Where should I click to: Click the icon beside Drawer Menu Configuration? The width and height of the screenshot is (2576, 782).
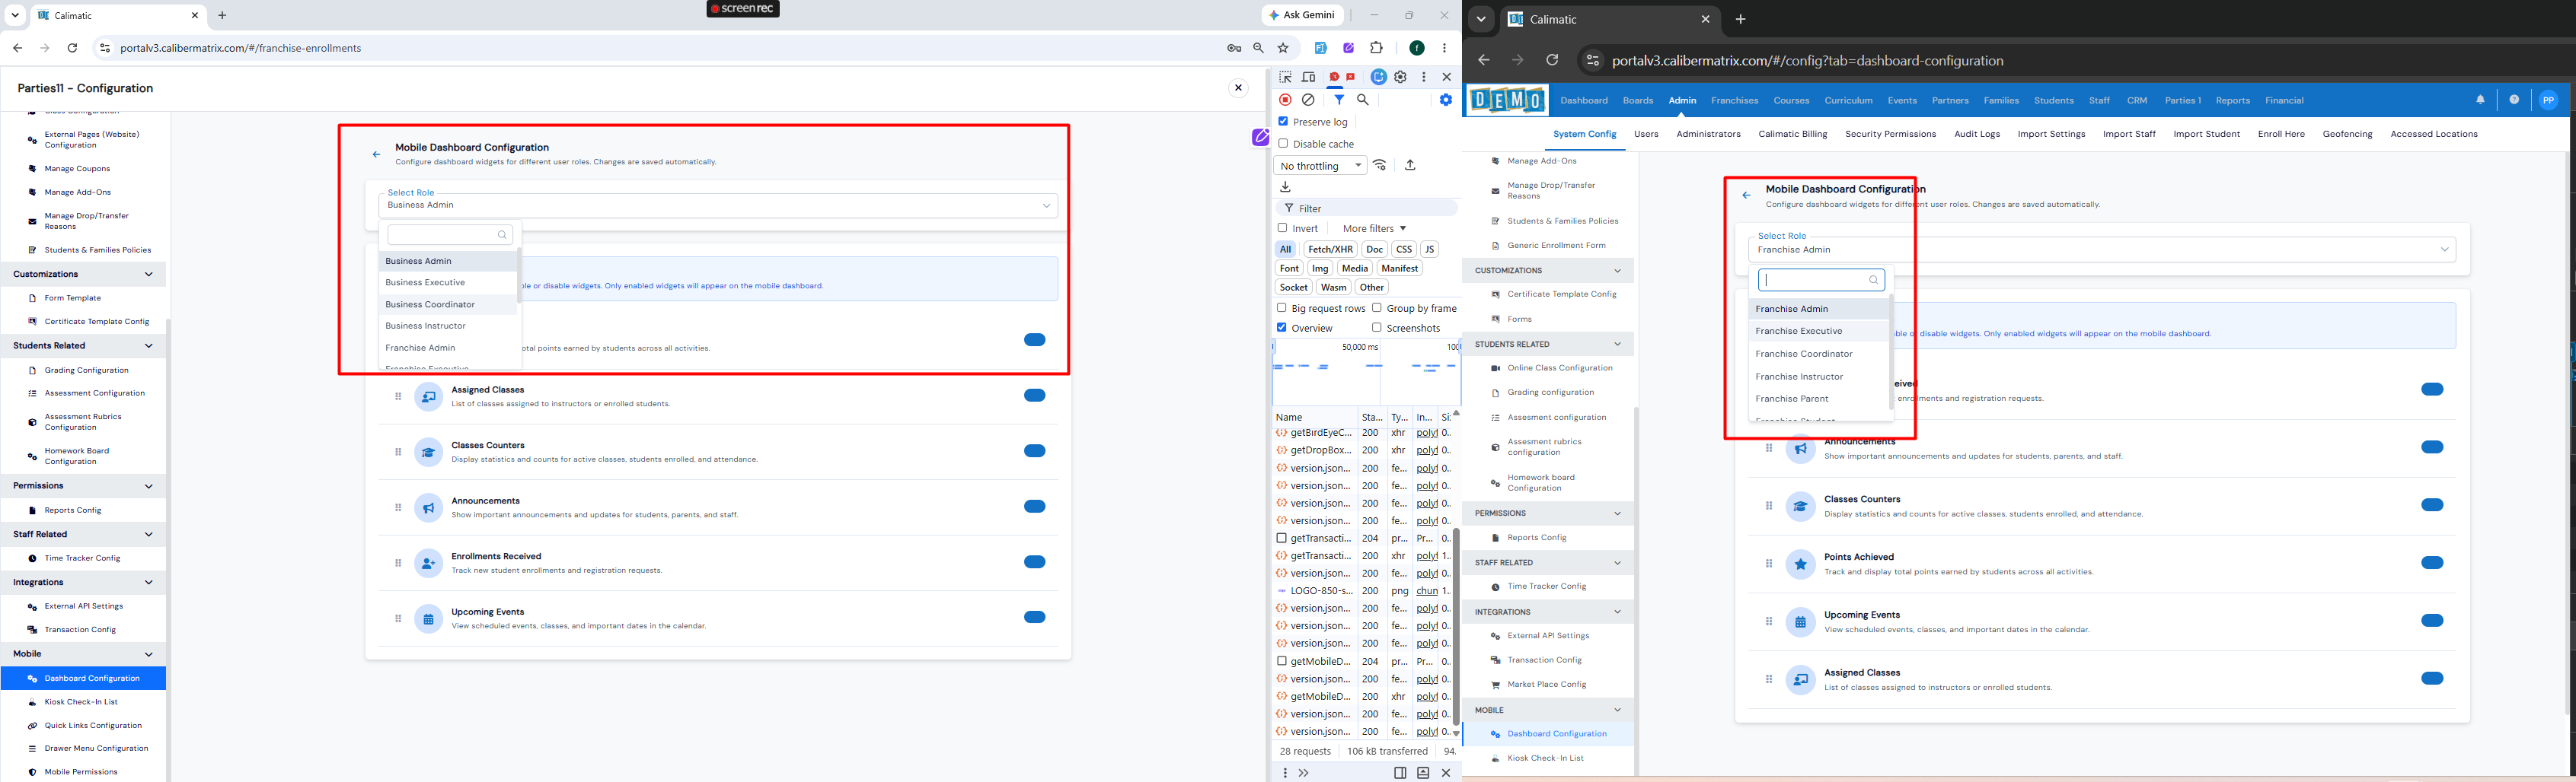pos(32,749)
